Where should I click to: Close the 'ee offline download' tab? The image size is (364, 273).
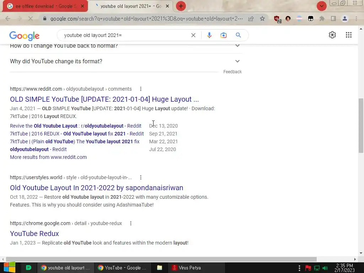pyautogui.click(x=82, y=6)
